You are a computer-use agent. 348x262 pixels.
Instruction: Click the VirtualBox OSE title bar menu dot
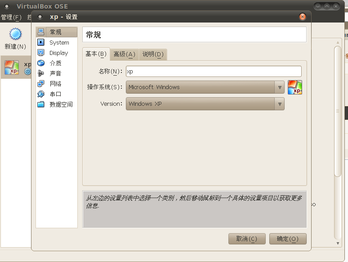pos(7,6)
